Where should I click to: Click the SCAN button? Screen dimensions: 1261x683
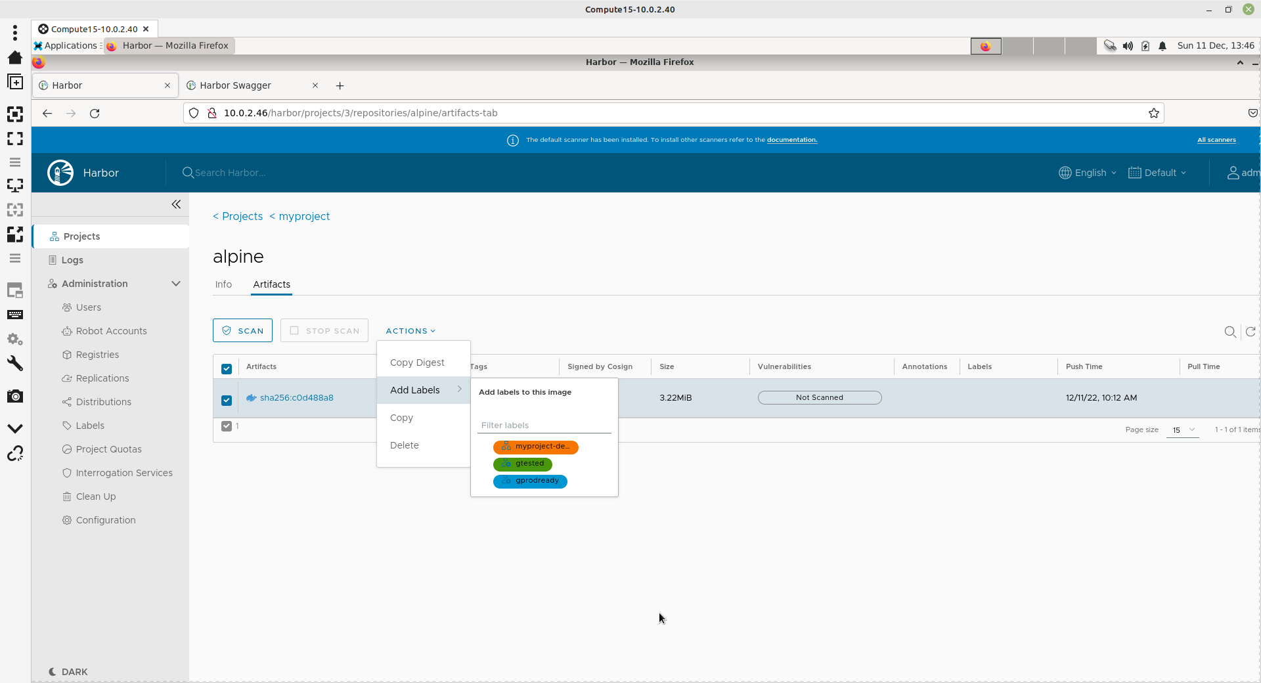click(x=242, y=330)
